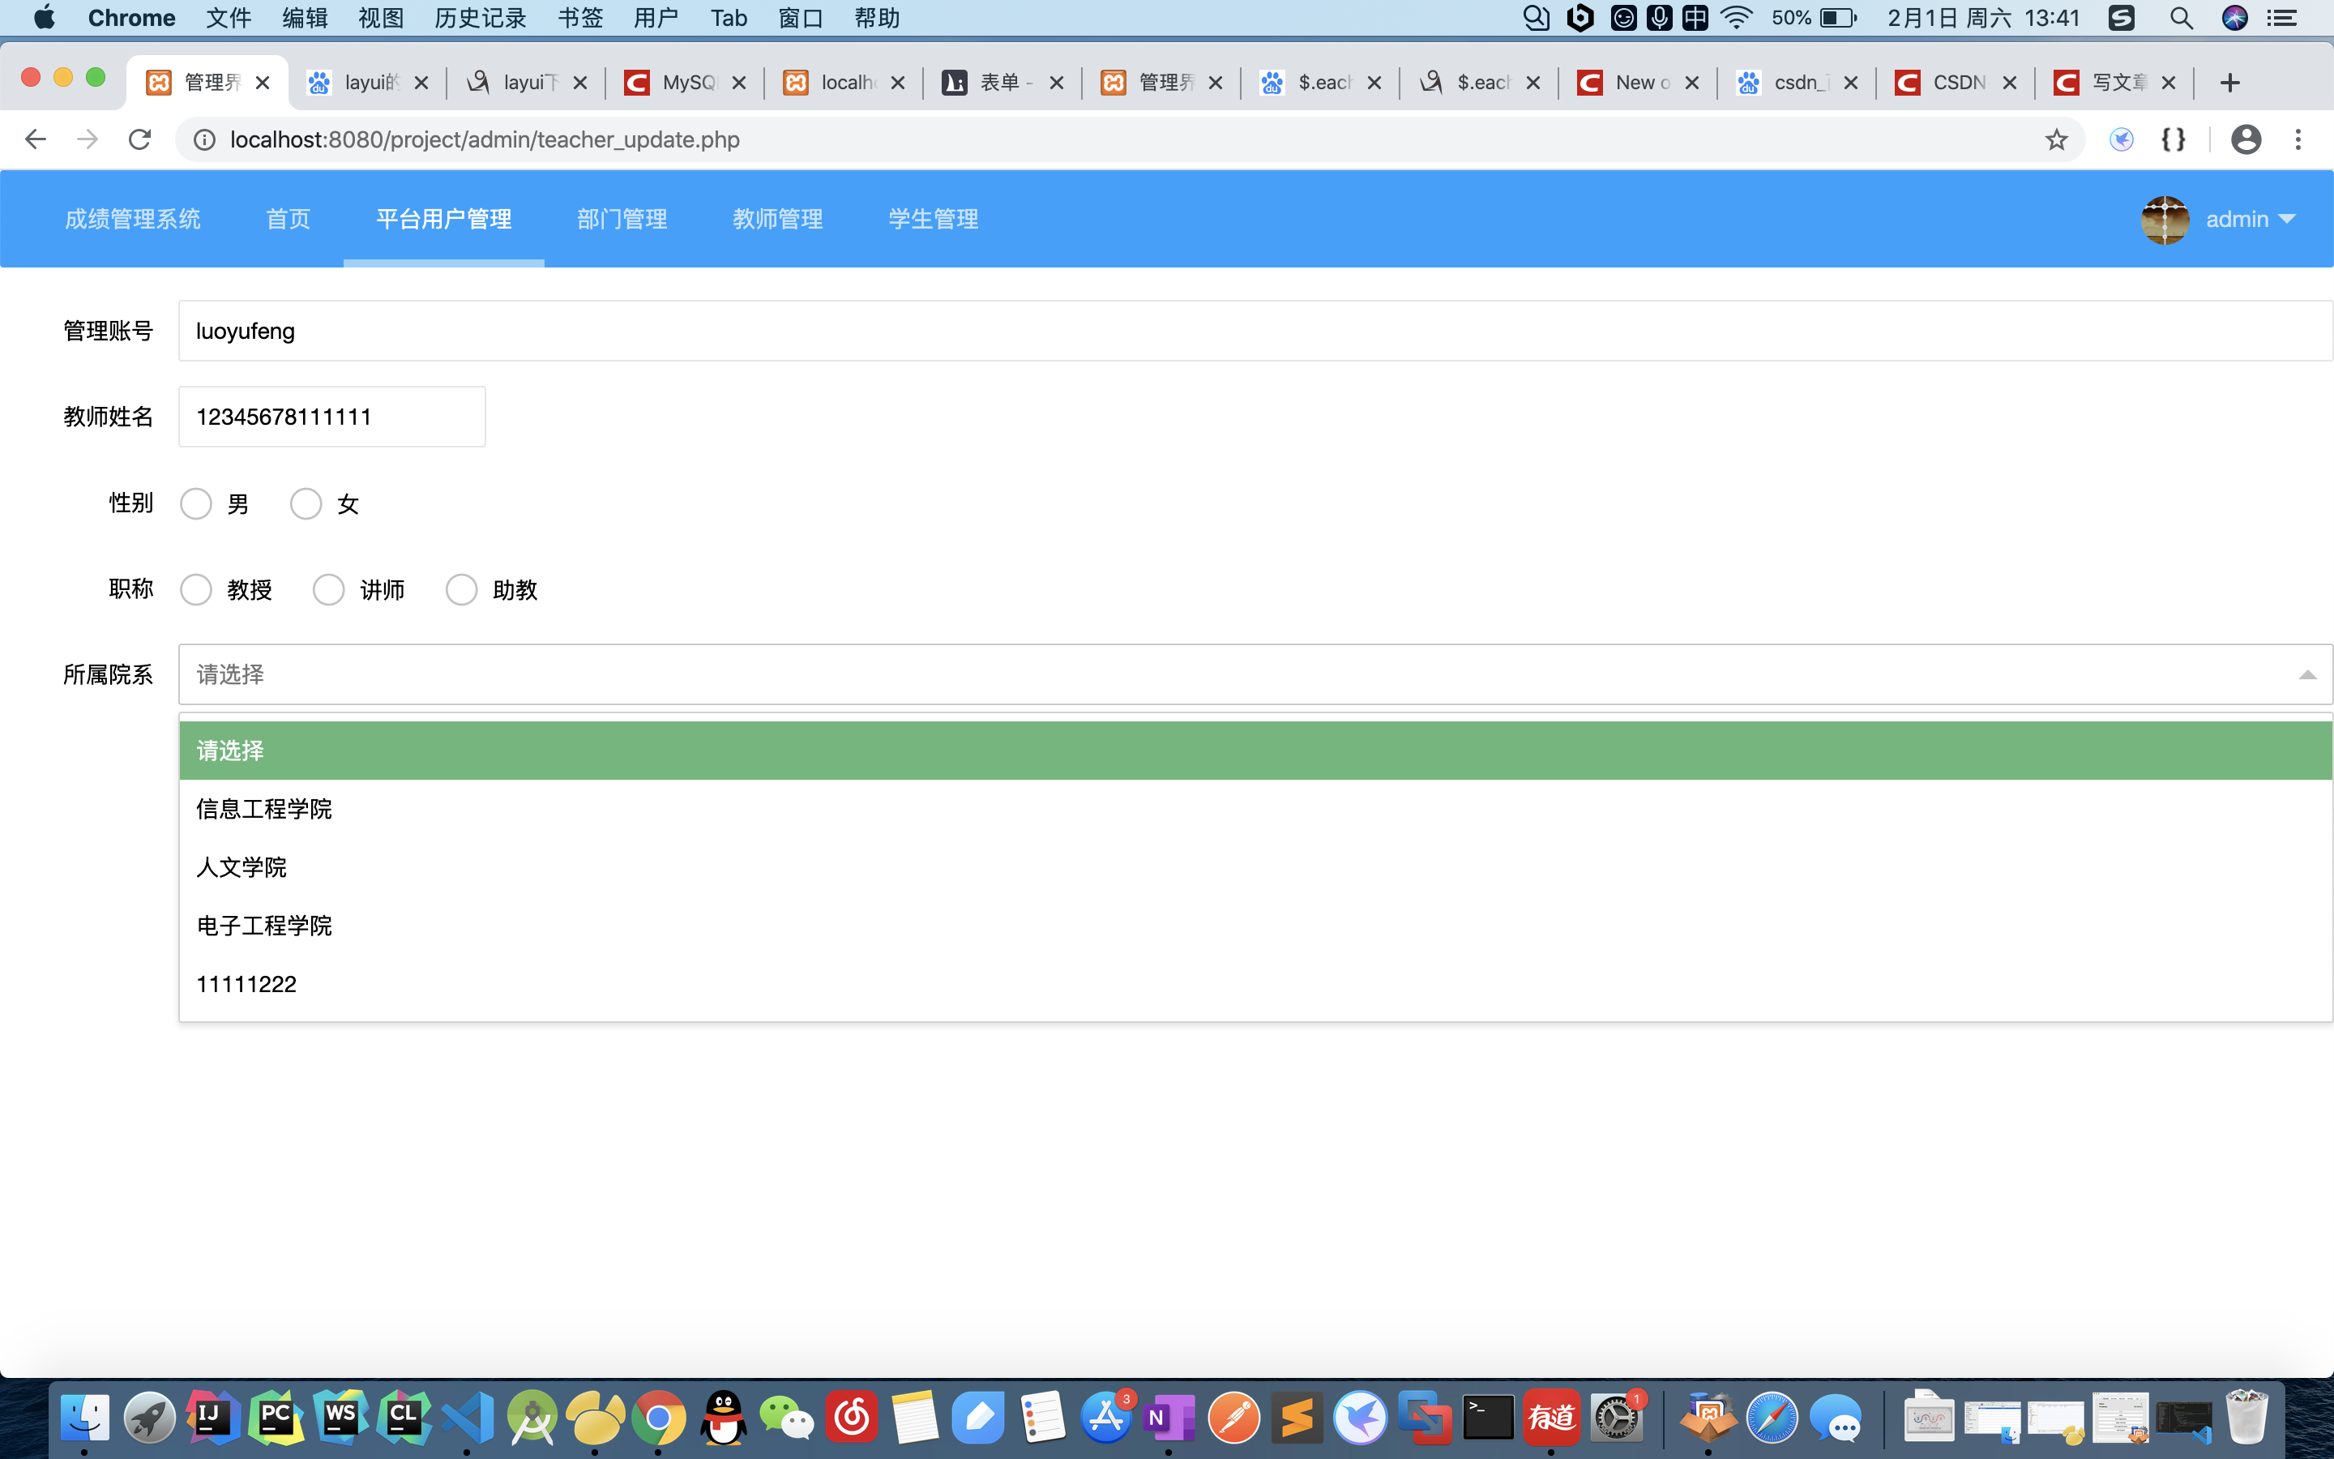Screen dimensions: 2334x1459
Task: Click the Chrome browser icon in dock
Action: coord(664,1418)
